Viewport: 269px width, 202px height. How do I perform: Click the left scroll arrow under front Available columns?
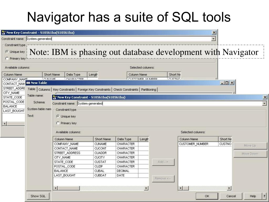(x=55, y=188)
